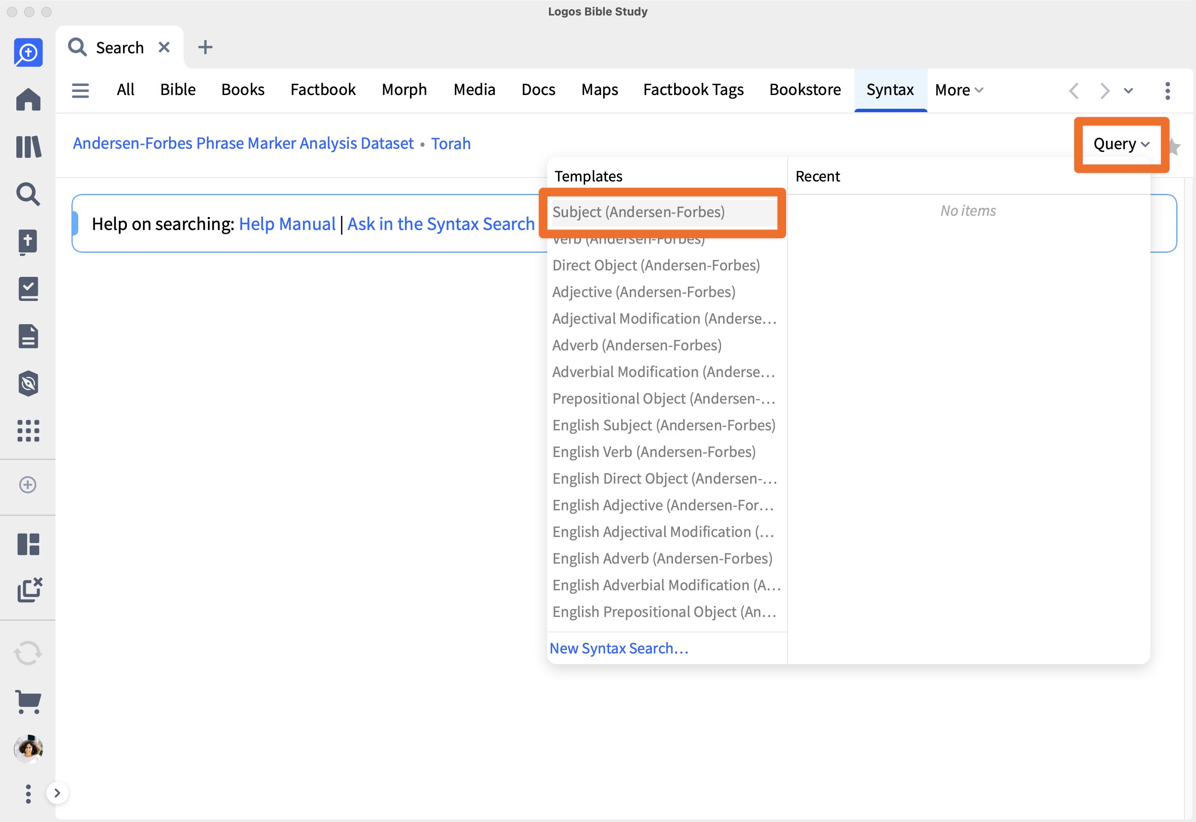Open the search panel hamburger menu

coord(80,90)
